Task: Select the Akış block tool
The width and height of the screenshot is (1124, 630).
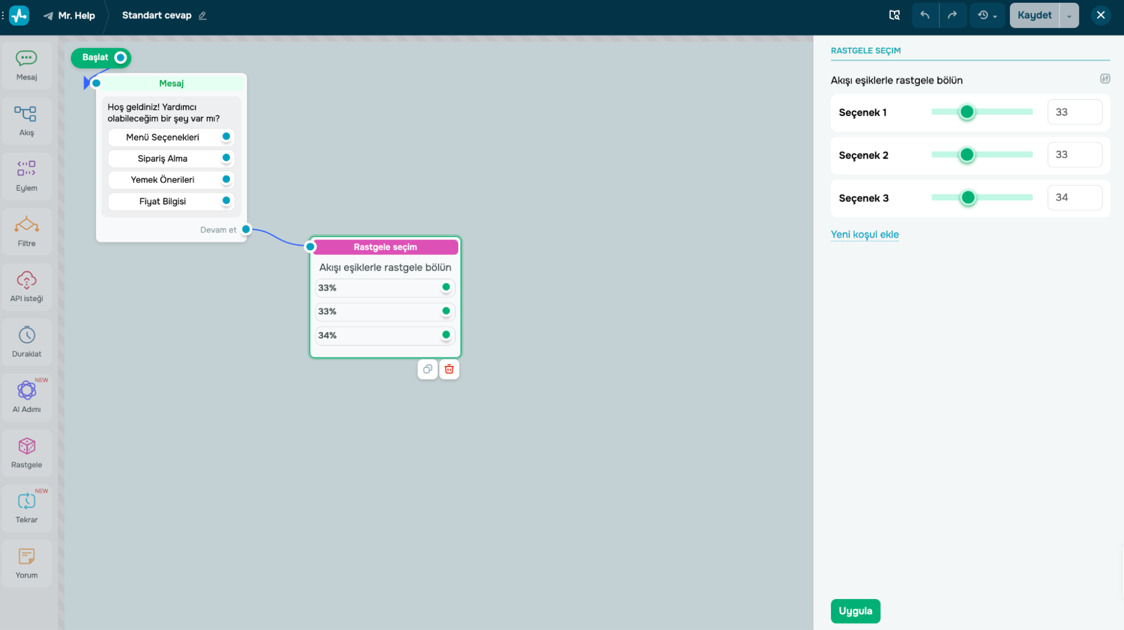Action: click(26, 120)
